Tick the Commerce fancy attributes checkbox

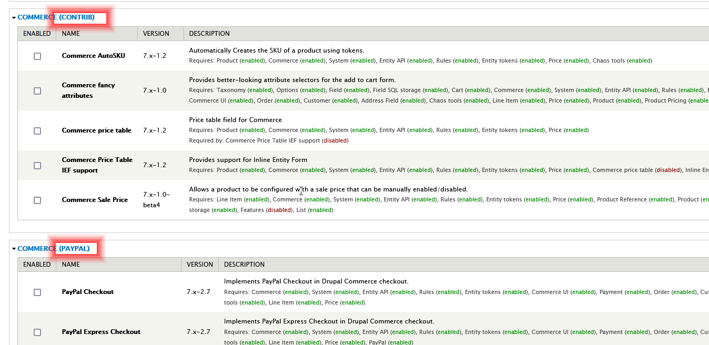click(37, 90)
